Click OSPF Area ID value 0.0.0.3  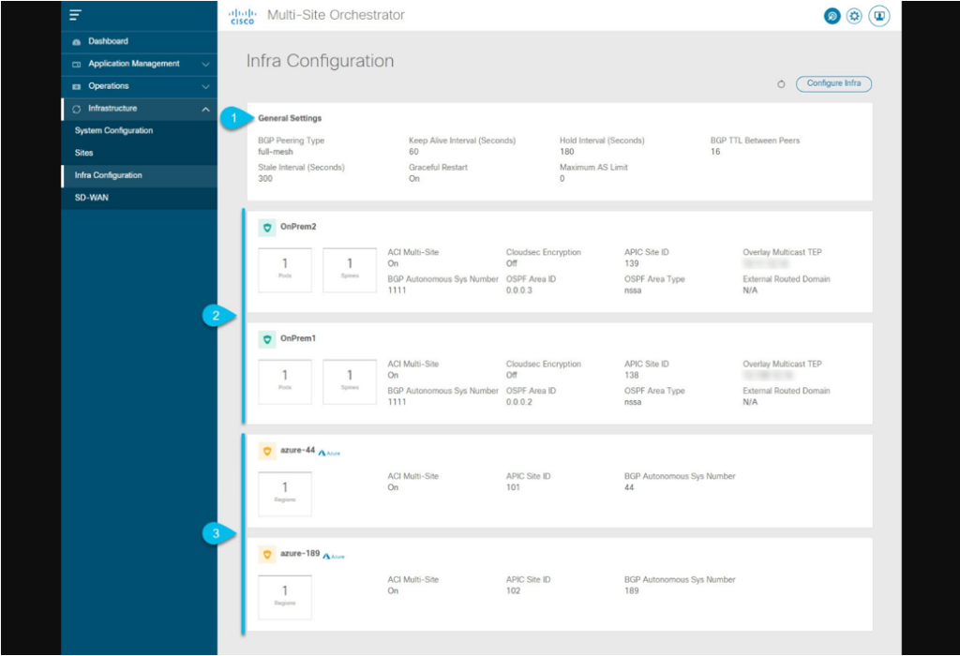coord(519,291)
